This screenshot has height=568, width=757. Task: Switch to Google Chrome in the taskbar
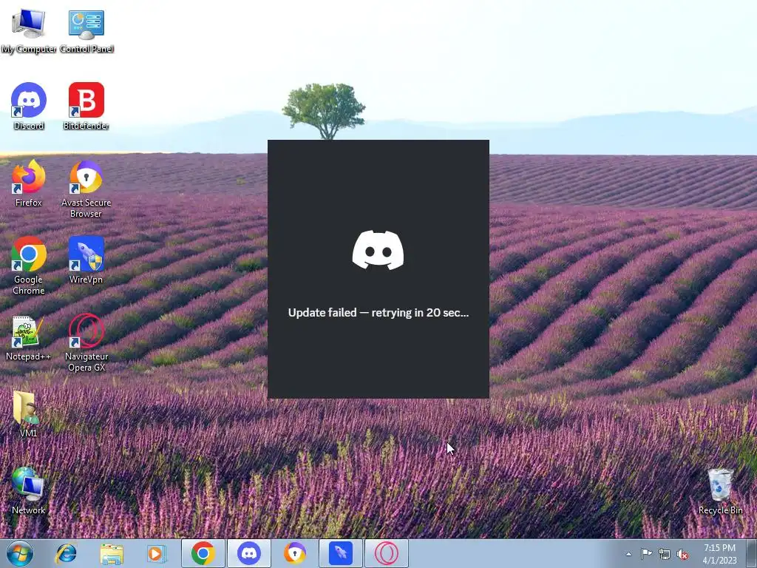click(203, 553)
